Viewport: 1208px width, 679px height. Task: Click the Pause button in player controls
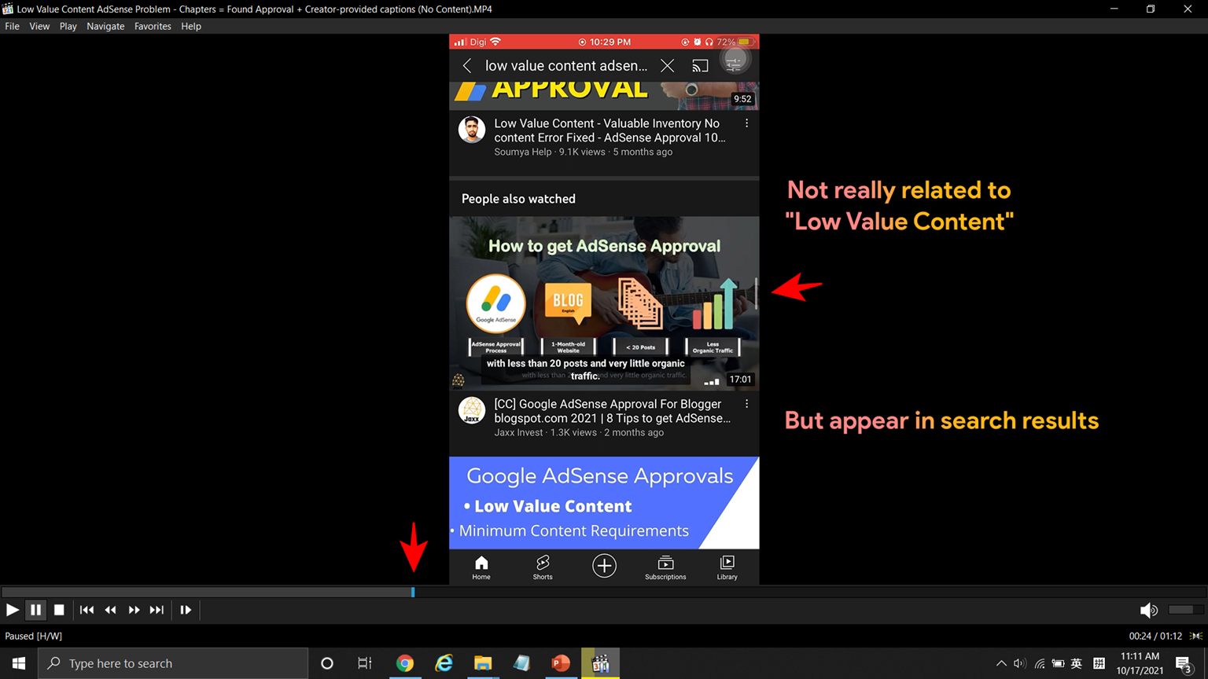click(36, 610)
